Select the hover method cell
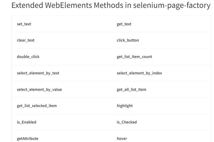 pos(122,138)
